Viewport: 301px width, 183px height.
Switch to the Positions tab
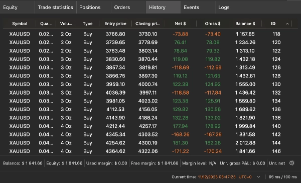(x=94, y=7)
